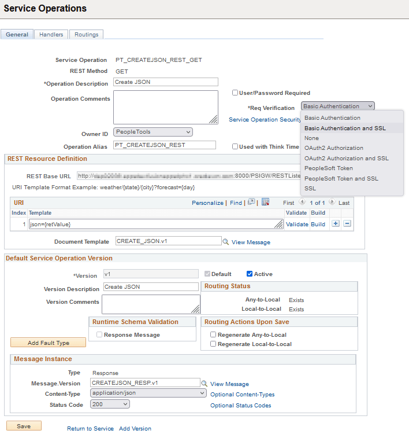Click the Message.Version lookup magnifier icon
The image size is (409, 434).
point(204,384)
